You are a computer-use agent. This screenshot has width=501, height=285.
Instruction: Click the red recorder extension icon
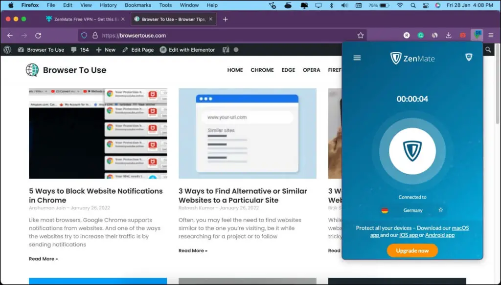click(463, 36)
